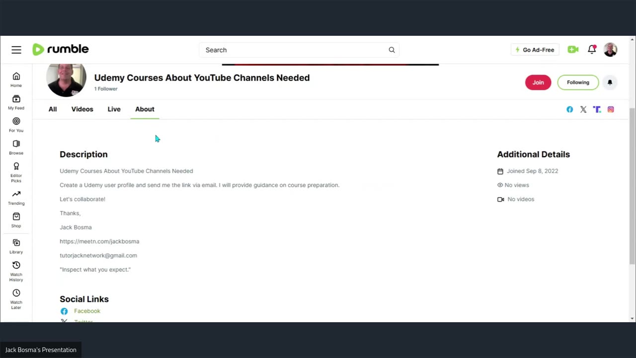Screen dimensions: 636x358
Task: Open Trending in sidebar
Action: 16,197
